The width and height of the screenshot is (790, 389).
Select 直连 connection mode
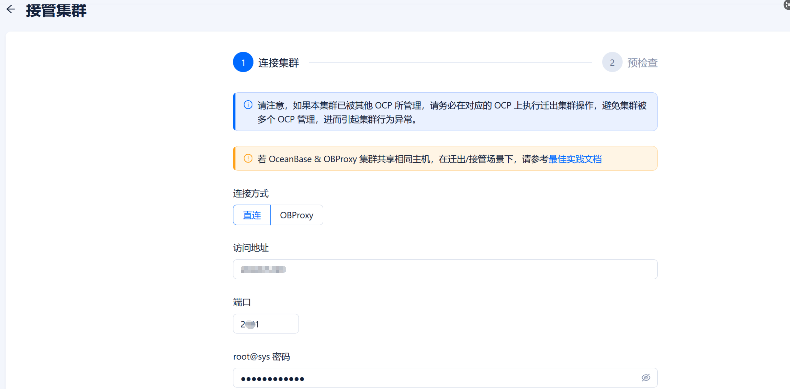point(252,215)
